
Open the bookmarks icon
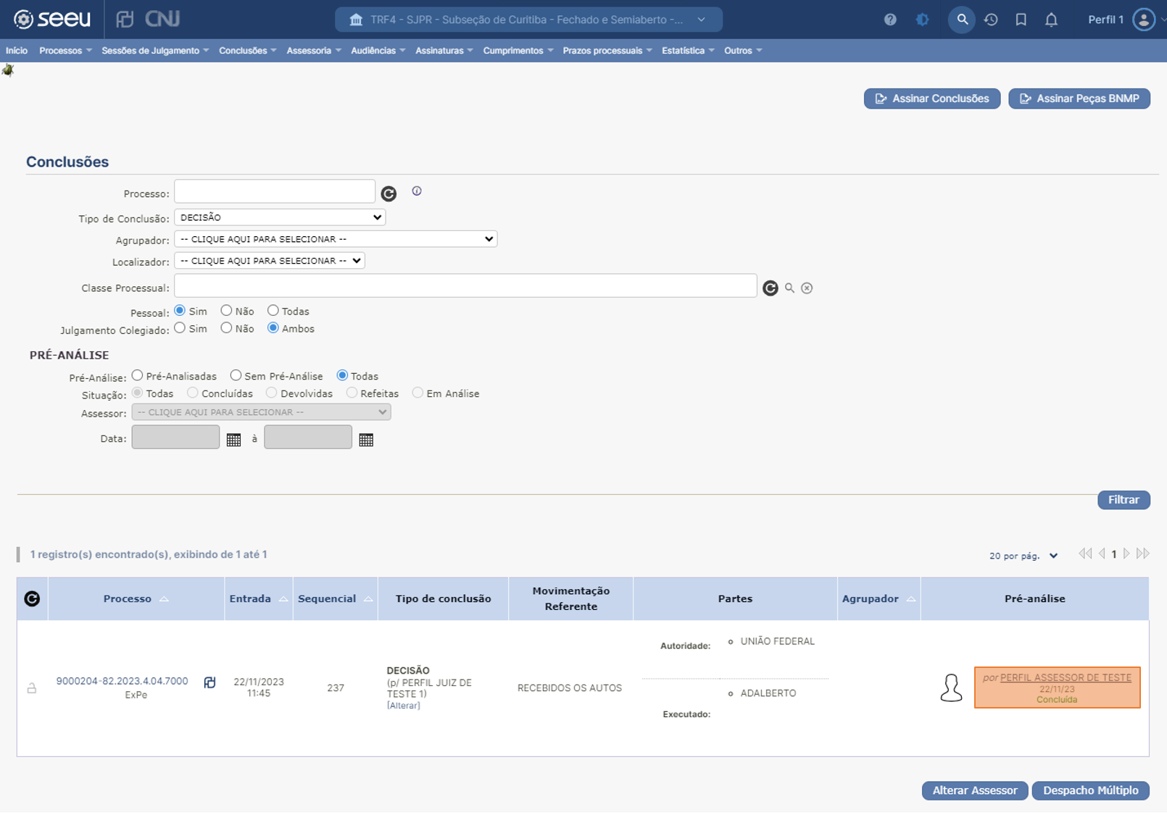(x=1021, y=20)
